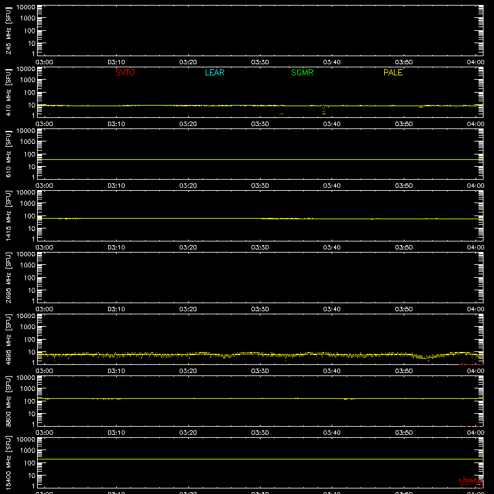
Task: Click the 100 y-axis label of the 2695 MHz panel
Action: (30, 278)
